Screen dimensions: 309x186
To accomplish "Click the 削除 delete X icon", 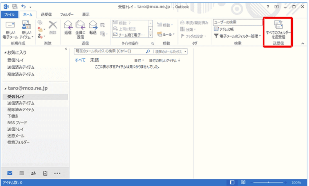I will click(53, 27).
